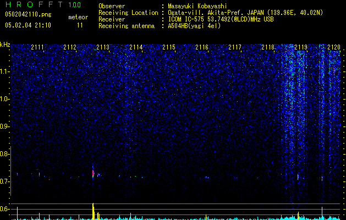The height and width of the screenshot is (220, 346).
Task: Click the 'Receiving antenna' label
Action: pyautogui.click(x=127, y=26)
